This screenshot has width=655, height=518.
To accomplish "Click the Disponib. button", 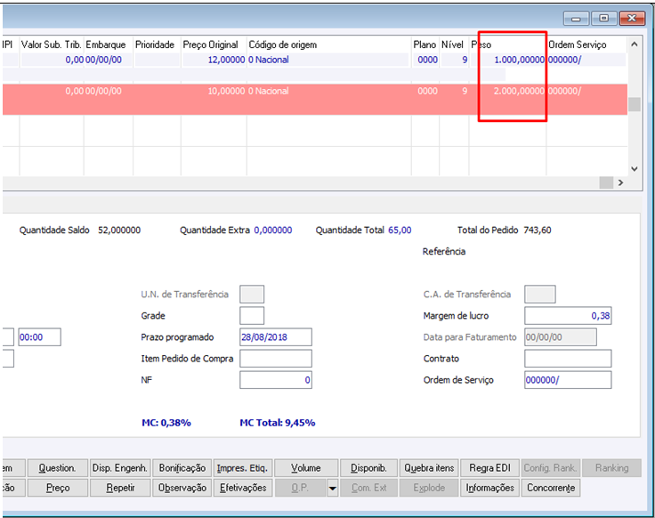I will [x=368, y=468].
